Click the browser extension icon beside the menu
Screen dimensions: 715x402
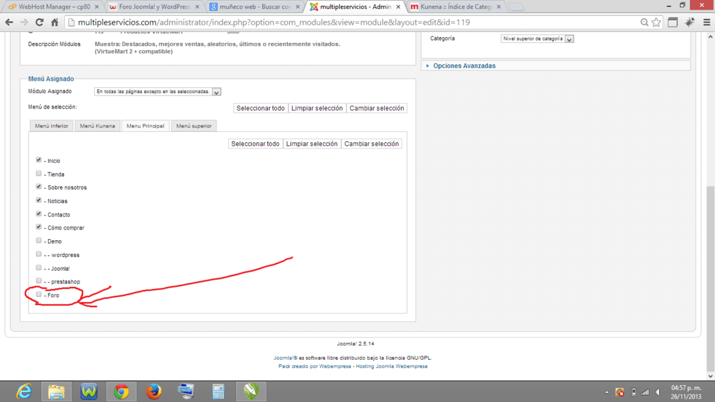690,22
